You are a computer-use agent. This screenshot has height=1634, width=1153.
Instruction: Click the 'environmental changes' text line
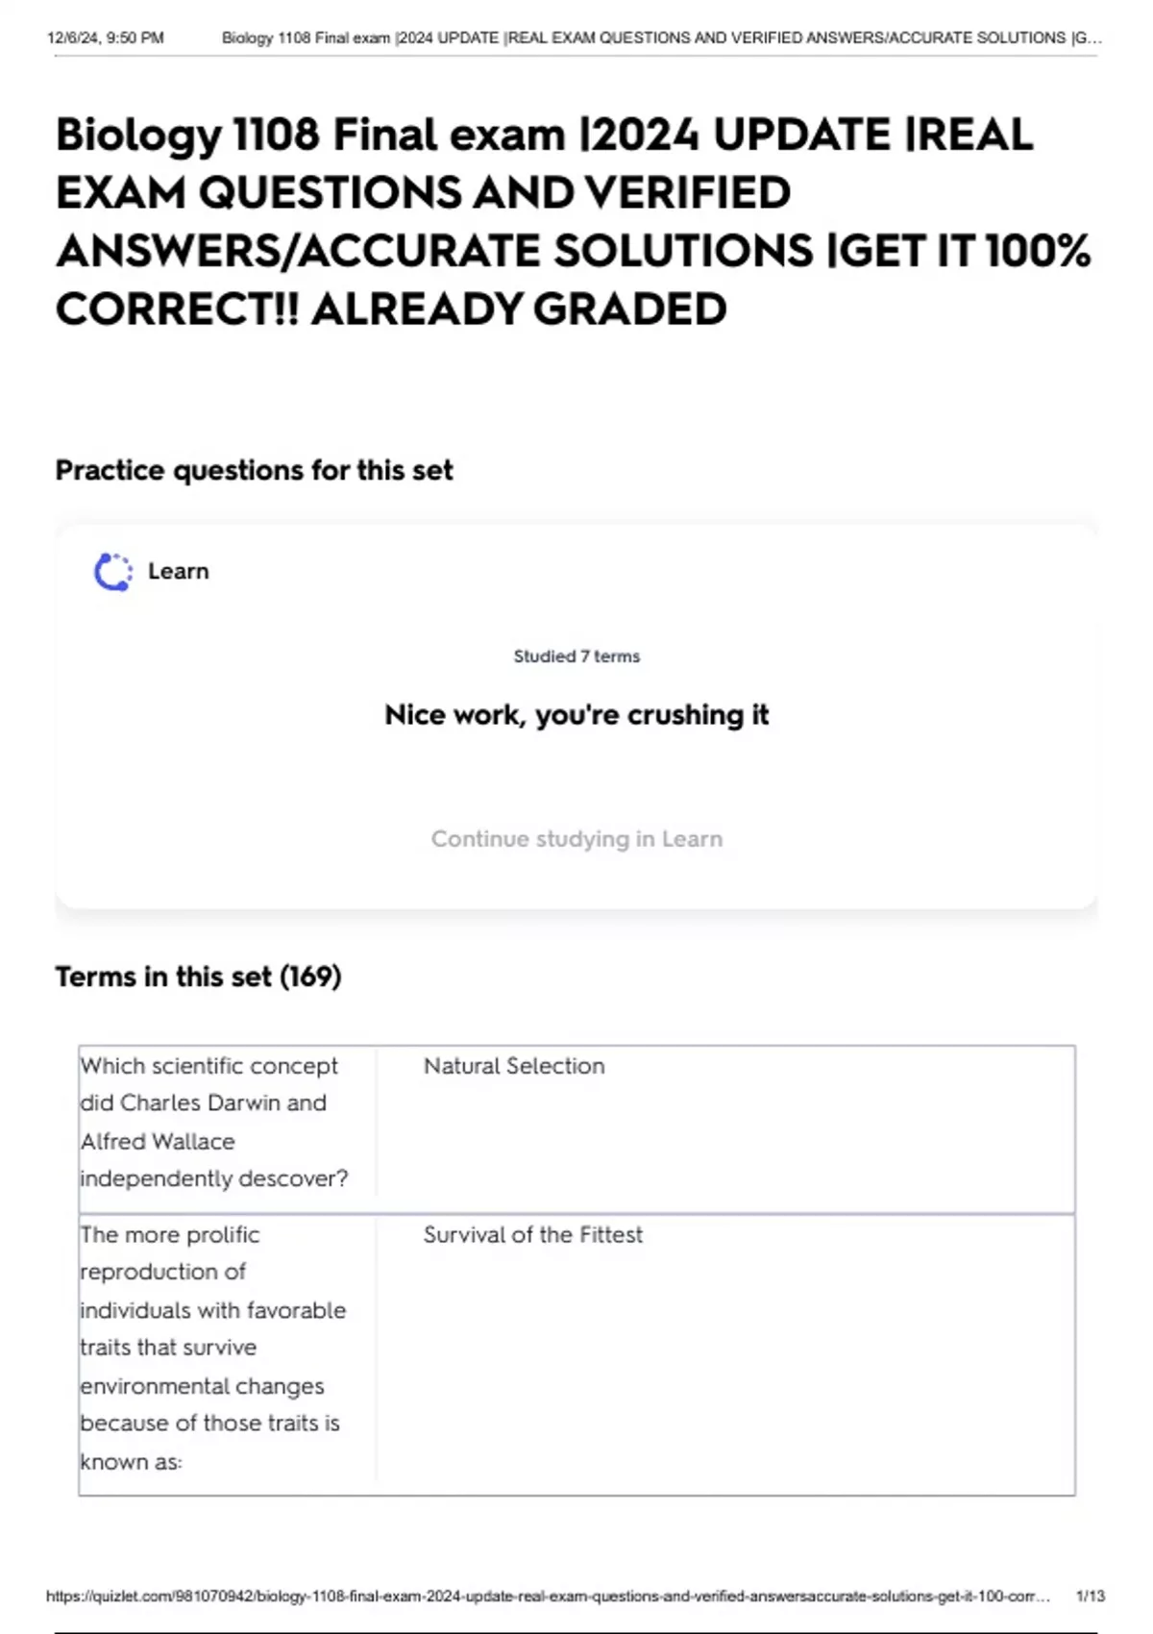(202, 1386)
